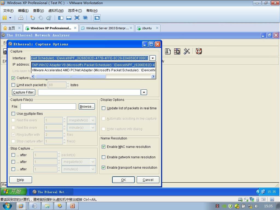Click the XP tray network computers icon
Image resolution: width=280 pixels, height=210 pixels.
(263, 192)
